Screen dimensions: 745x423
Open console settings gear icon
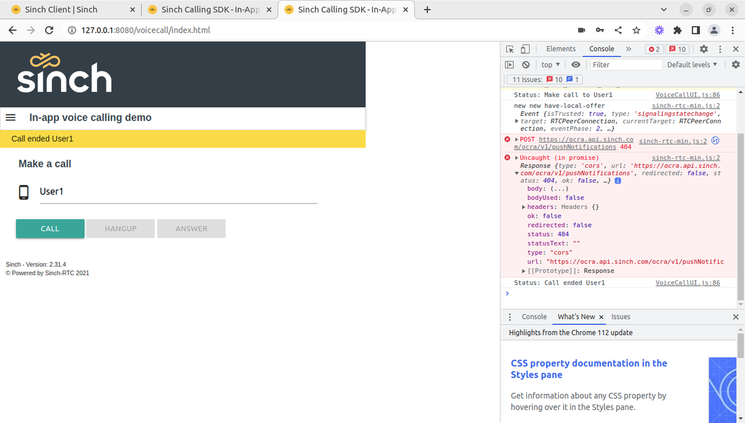pyautogui.click(x=736, y=65)
